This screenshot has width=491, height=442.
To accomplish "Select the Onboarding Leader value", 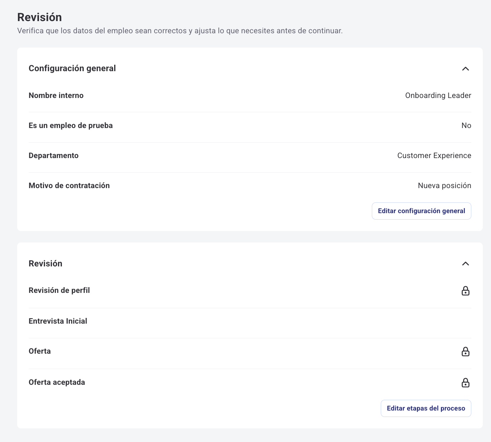I will [438, 95].
